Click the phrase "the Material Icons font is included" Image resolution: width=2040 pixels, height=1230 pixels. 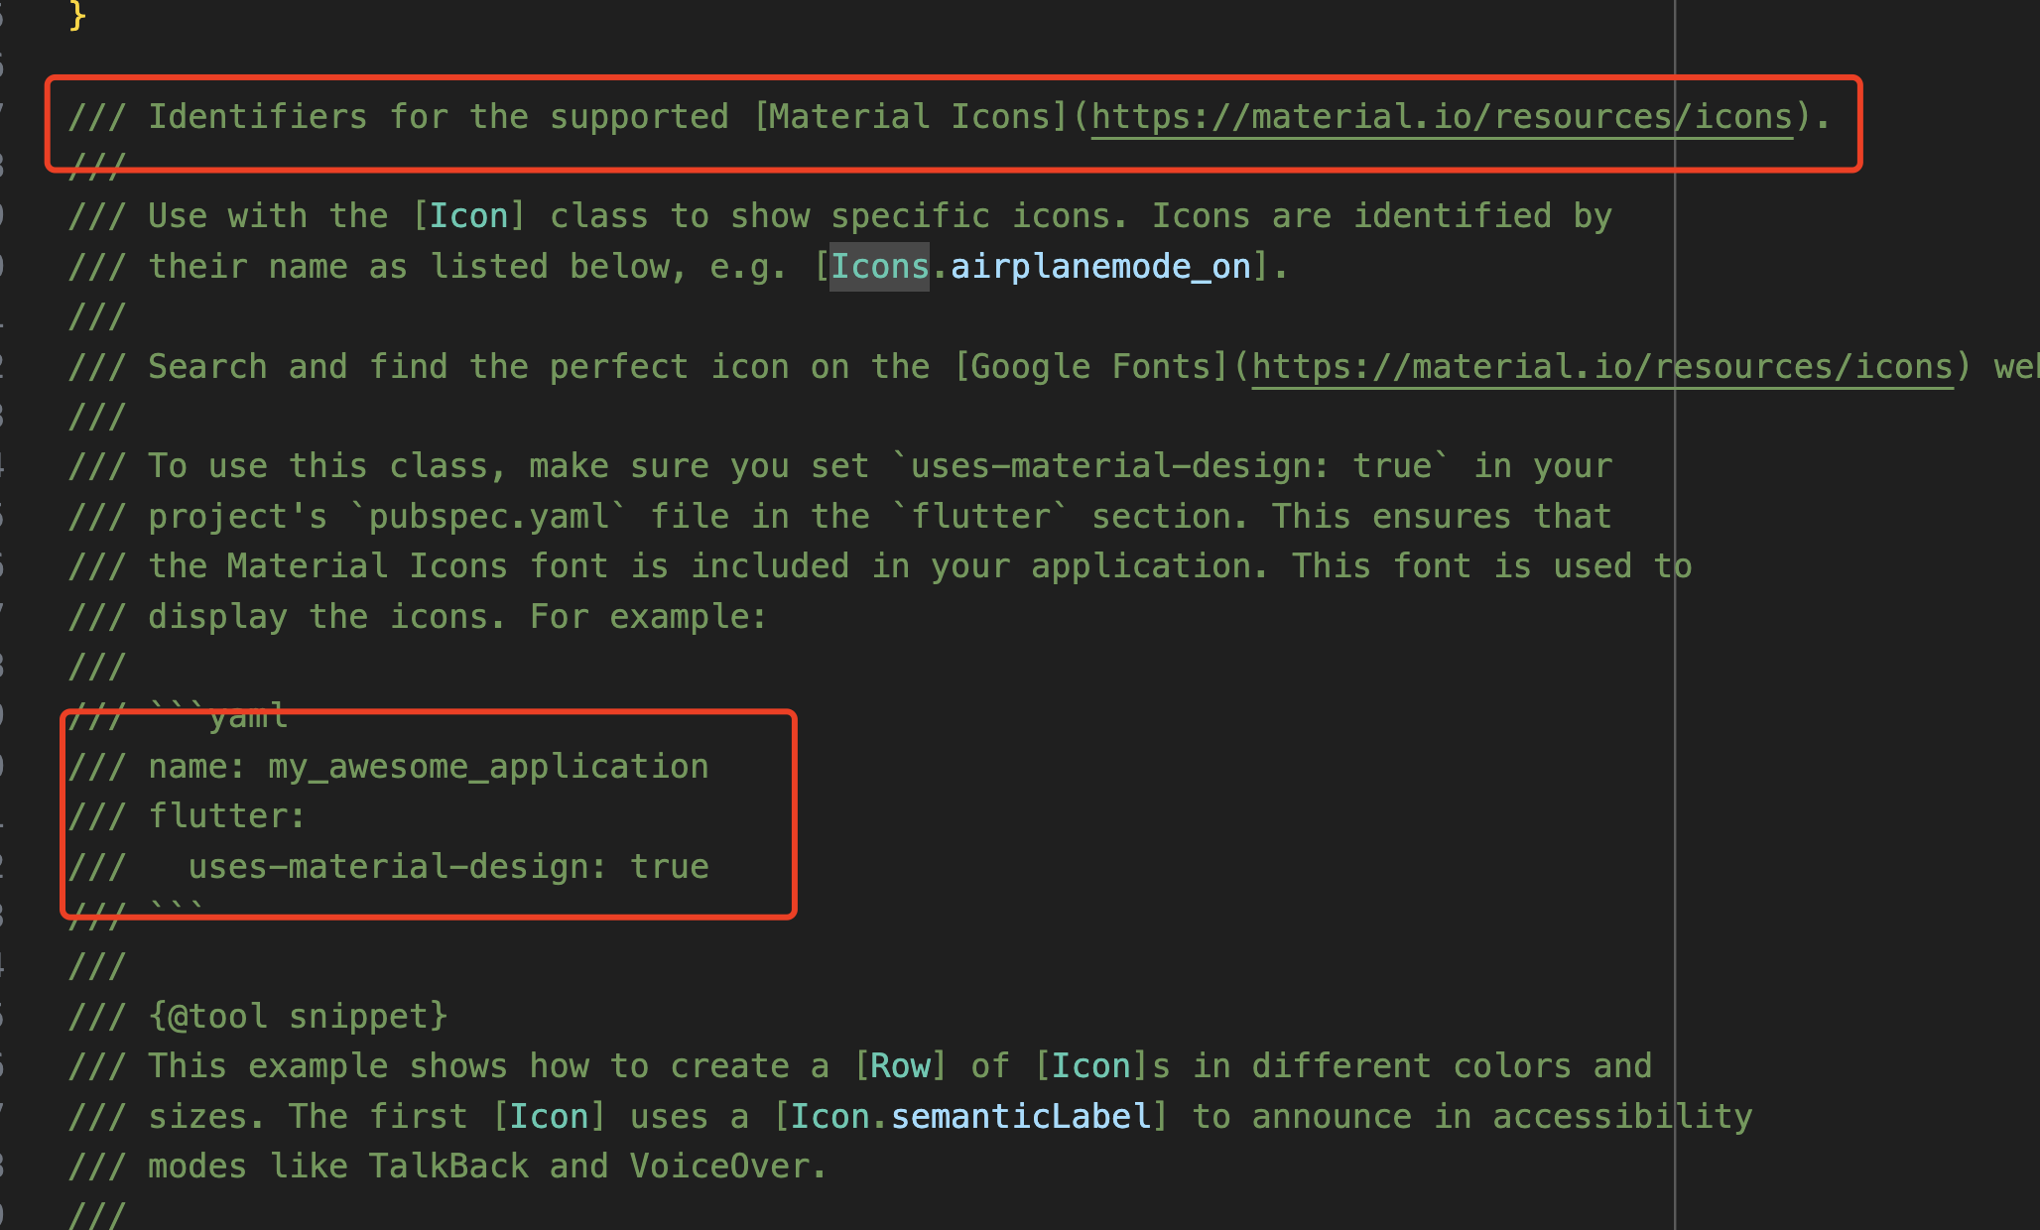[498, 566]
